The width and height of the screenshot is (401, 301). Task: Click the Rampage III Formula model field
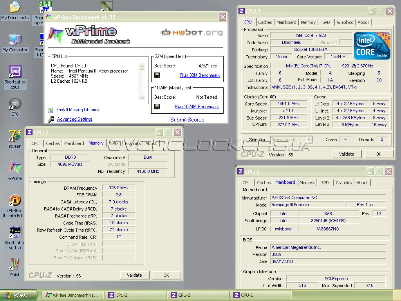pos(307,205)
